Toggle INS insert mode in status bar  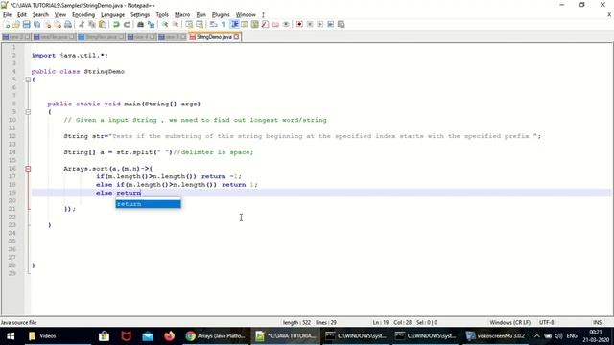[597, 323]
